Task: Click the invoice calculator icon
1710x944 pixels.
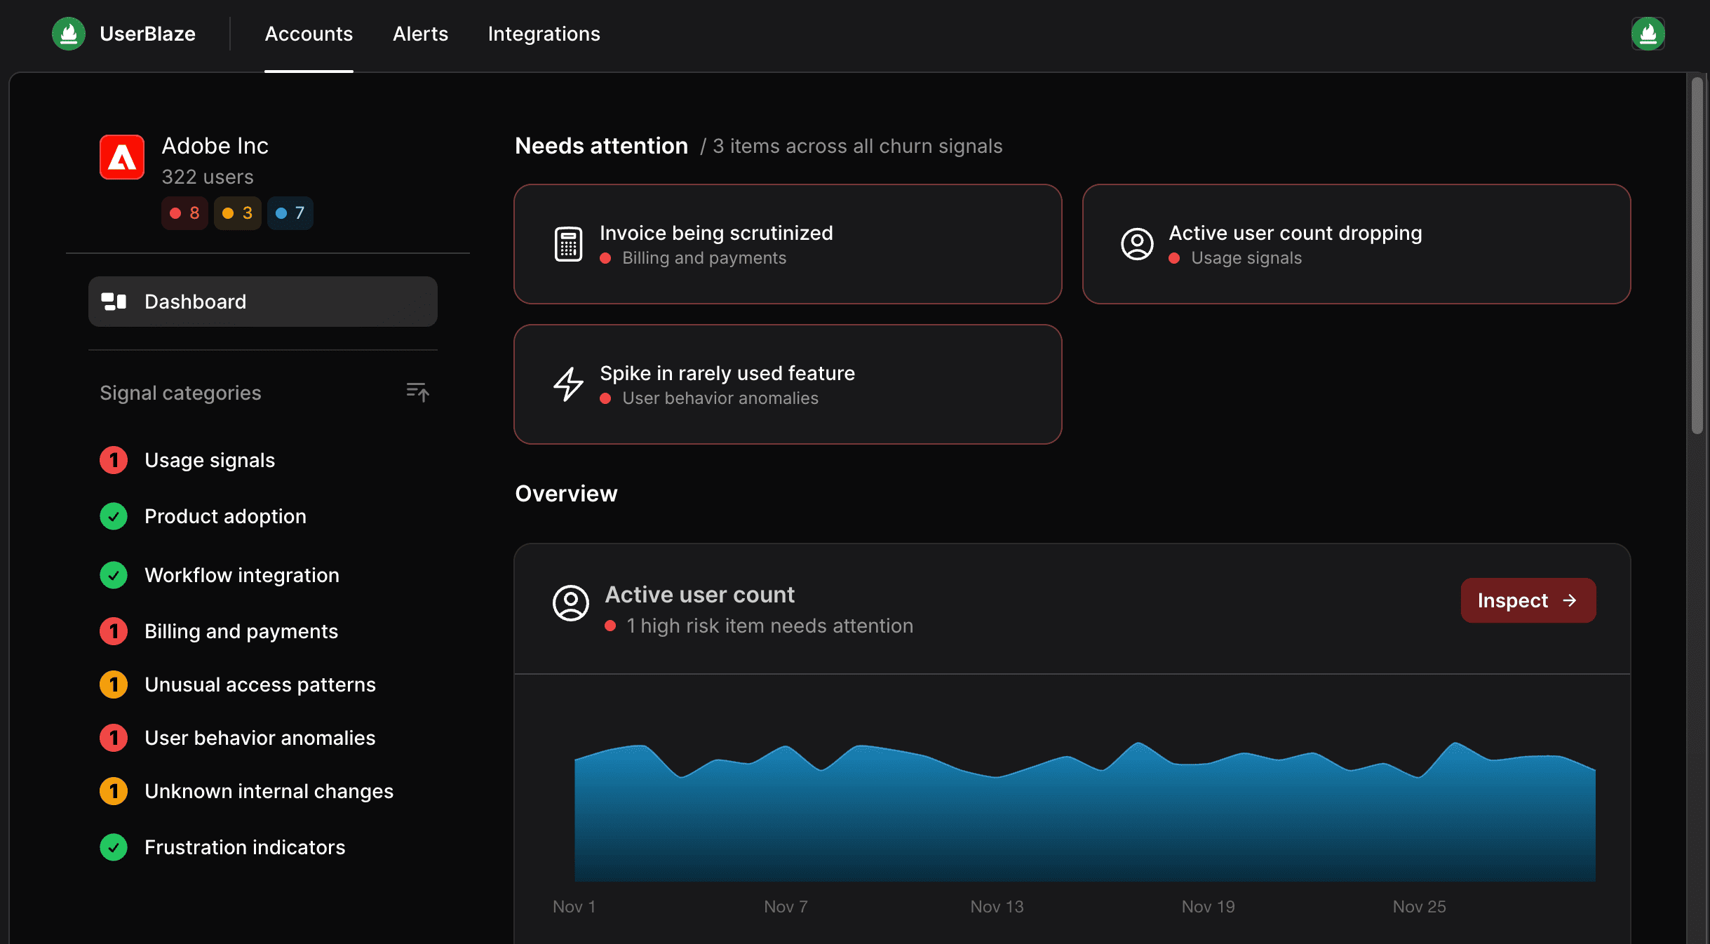Action: click(x=568, y=244)
